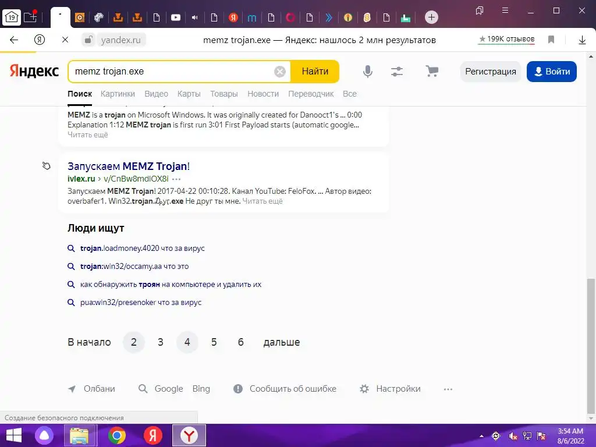Go to В начало of results
This screenshot has width=596, height=447.
[x=89, y=342]
